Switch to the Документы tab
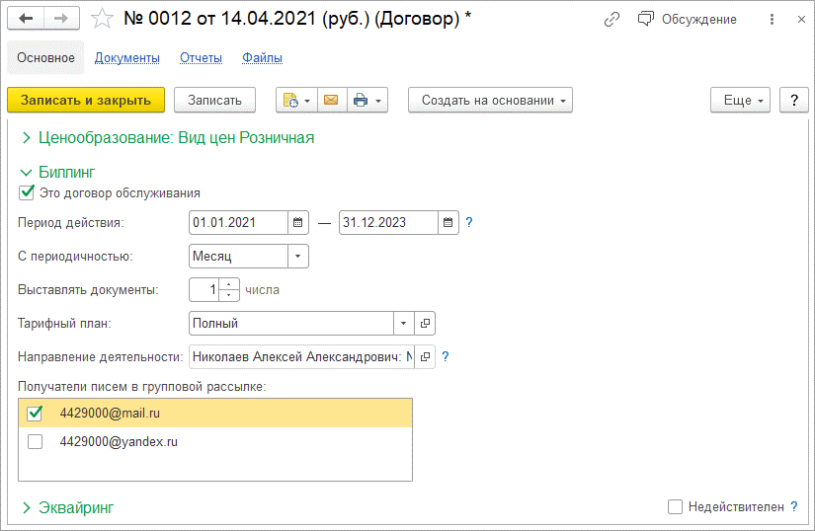 (126, 58)
